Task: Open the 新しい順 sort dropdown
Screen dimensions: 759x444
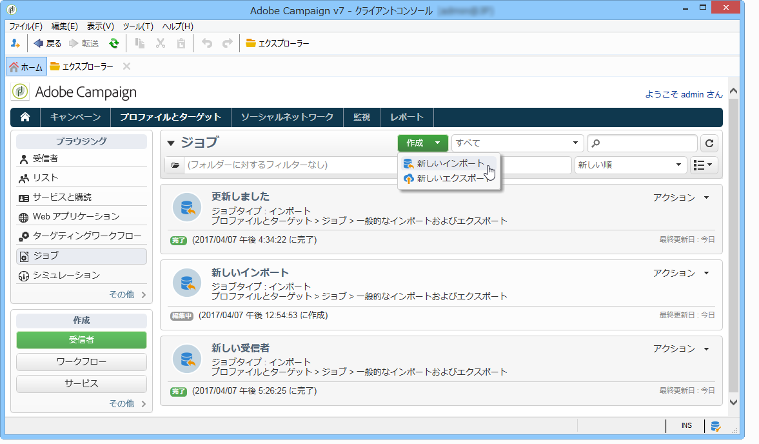Action: [630, 165]
